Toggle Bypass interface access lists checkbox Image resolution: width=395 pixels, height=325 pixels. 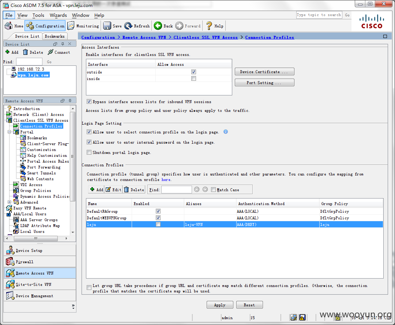click(x=89, y=102)
